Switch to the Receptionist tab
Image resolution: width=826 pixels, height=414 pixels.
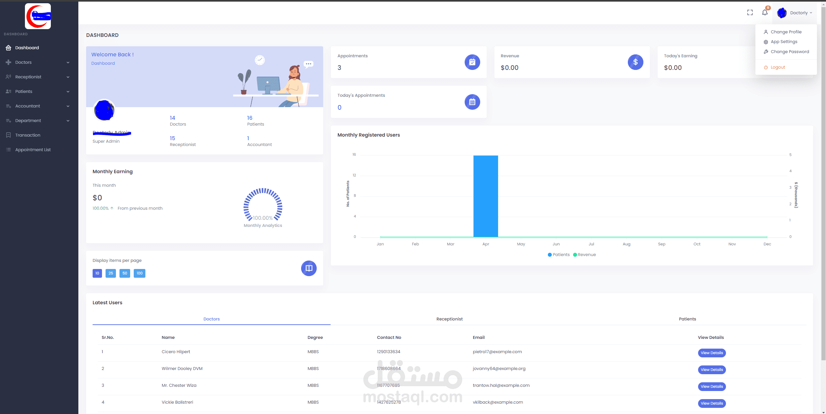tap(449, 319)
